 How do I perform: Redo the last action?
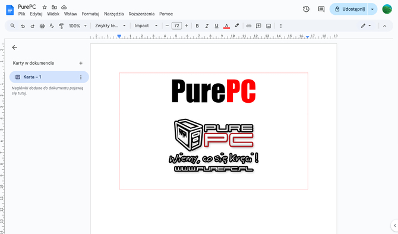tap(33, 26)
